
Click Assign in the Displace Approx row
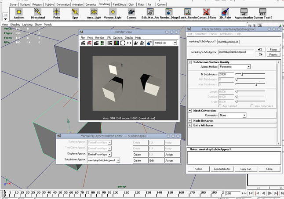point(172,155)
